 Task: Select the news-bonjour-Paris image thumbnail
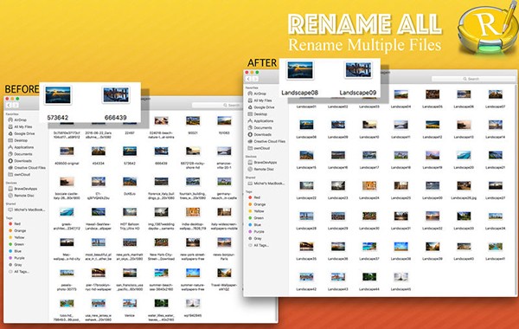coord(224,242)
